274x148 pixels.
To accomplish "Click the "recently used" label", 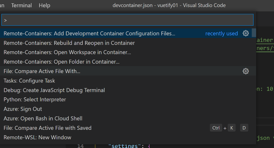I will [222, 34].
